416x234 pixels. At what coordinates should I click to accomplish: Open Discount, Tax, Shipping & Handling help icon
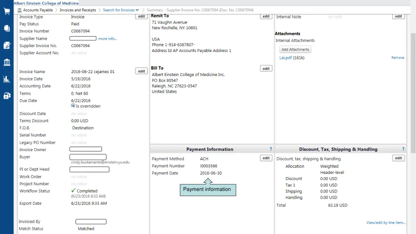(403, 149)
